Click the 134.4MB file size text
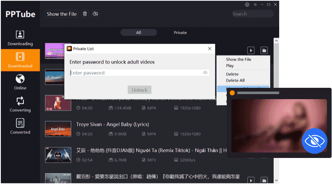This screenshot has width=332, height=184. pos(123,108)
